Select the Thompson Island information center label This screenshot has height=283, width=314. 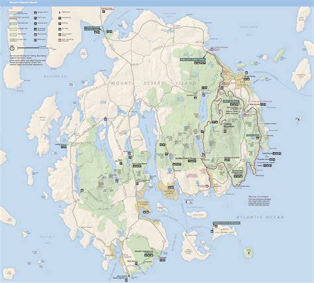click(92, 28)
